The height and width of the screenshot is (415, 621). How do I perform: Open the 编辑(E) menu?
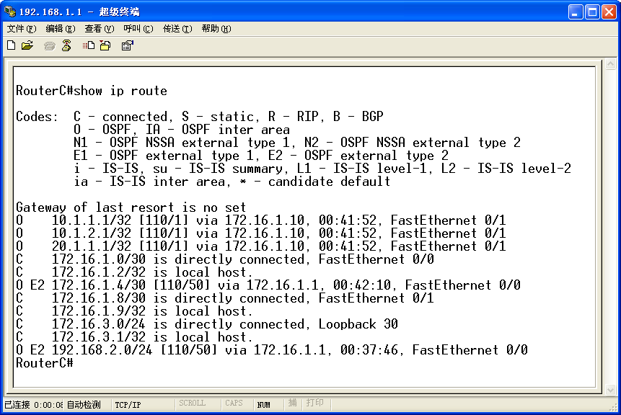[60, 29]
